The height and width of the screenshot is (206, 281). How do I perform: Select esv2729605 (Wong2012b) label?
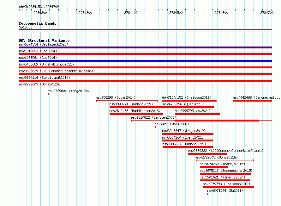coord(217,157)
